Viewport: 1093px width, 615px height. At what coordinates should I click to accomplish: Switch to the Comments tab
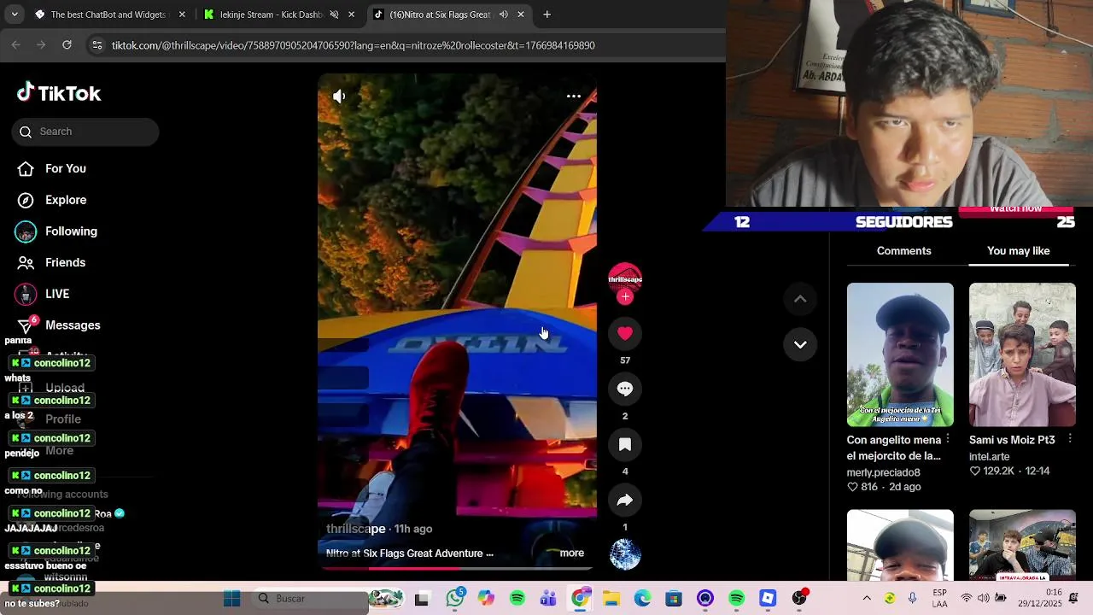tap(903, 250)
